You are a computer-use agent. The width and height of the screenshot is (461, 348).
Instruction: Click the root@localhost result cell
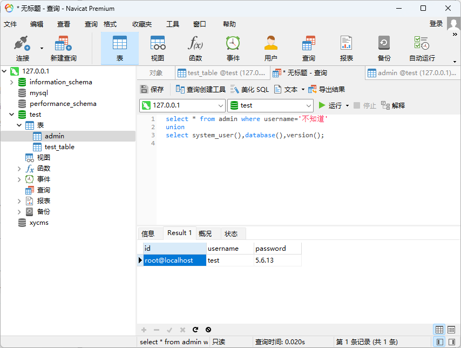(x=174, y=260)
